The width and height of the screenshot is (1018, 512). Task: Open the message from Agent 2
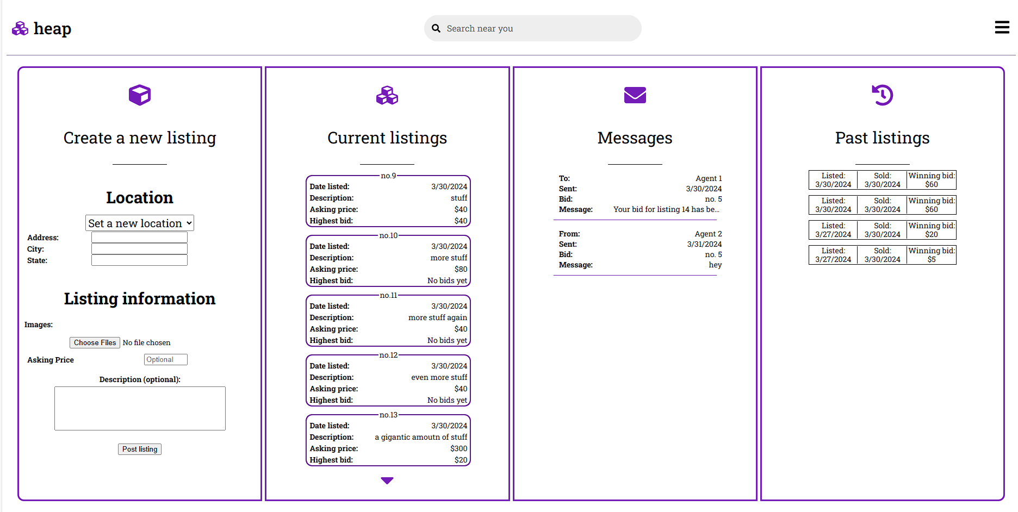[635, 249]
